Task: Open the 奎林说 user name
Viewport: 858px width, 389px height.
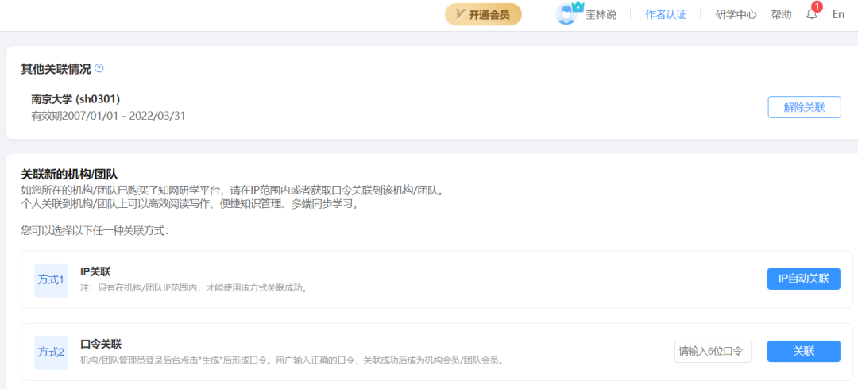Action: tap(601, 15)
